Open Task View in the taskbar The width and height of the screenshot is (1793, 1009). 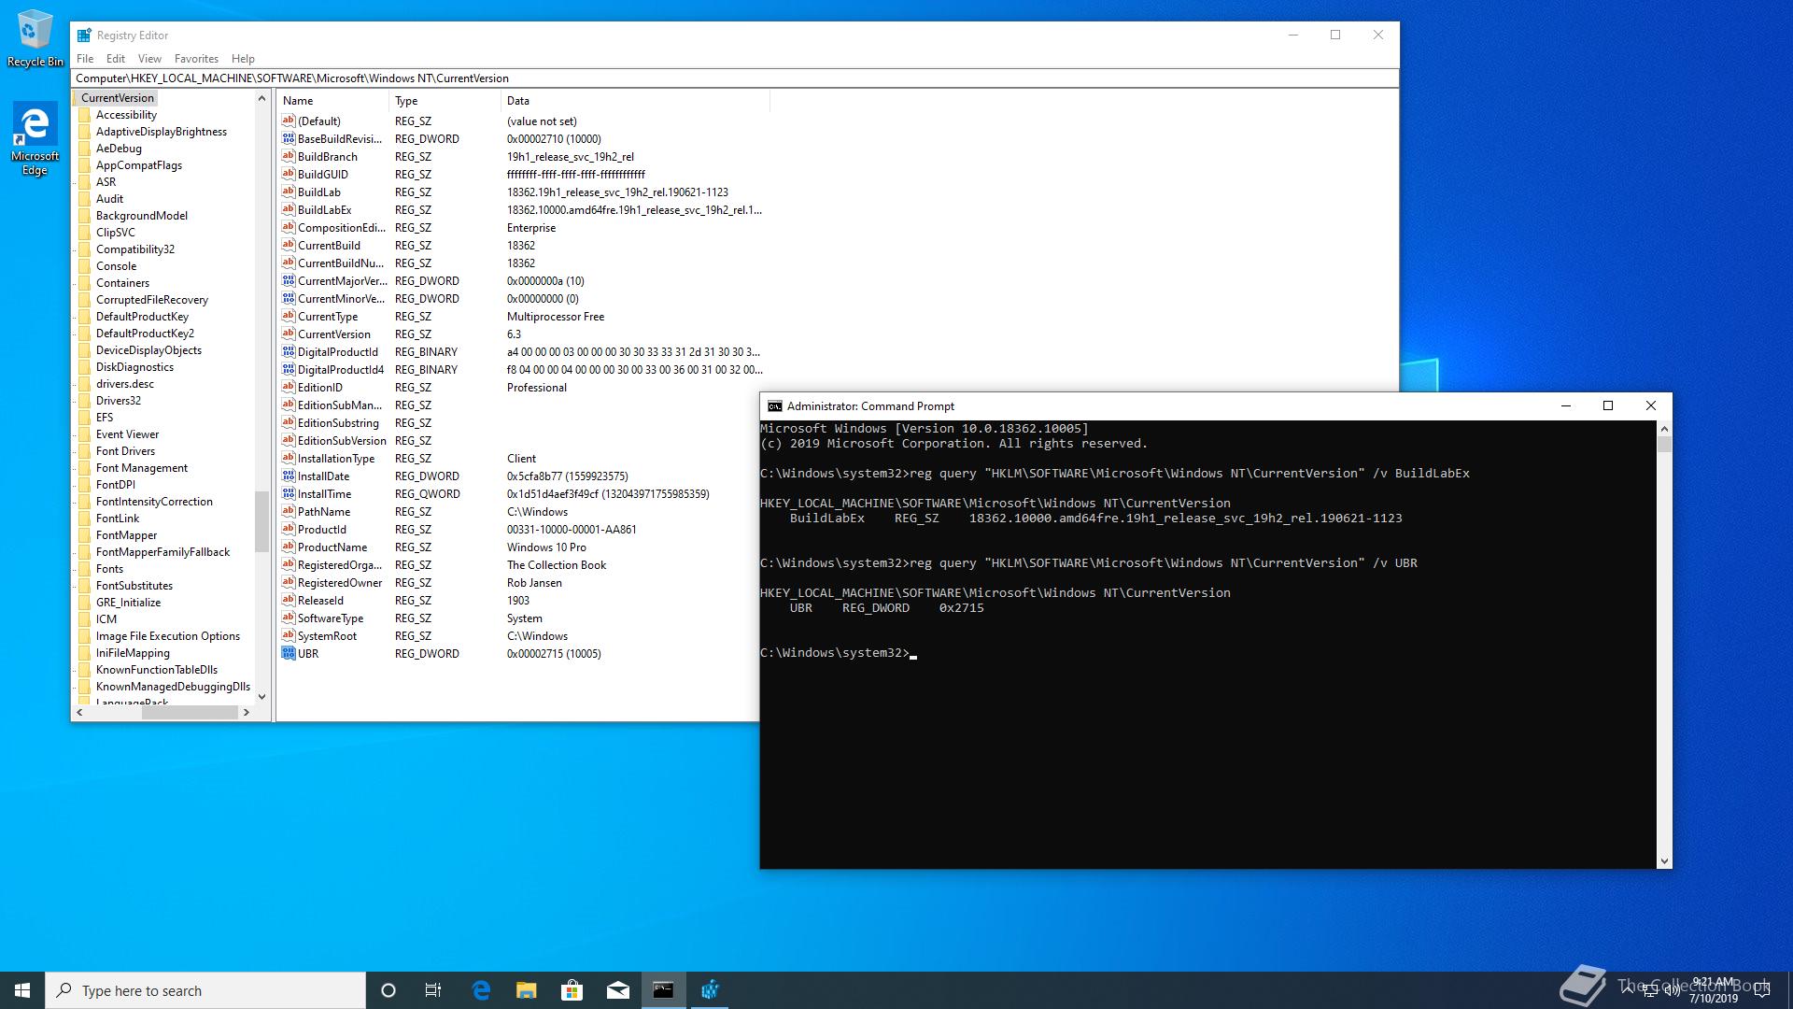tap(433, 990)
